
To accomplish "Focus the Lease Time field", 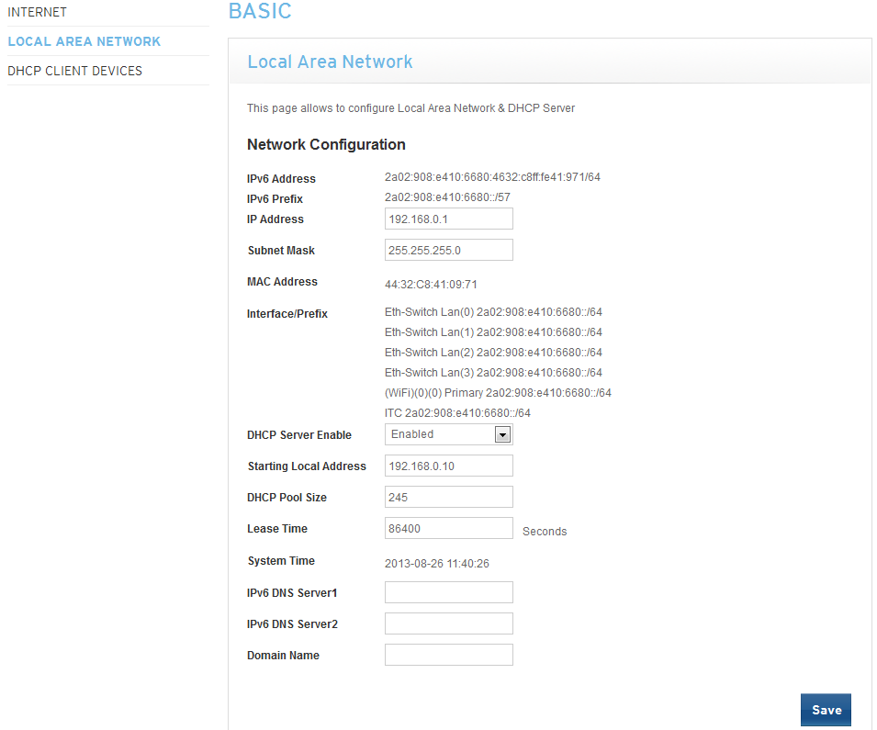I will click(448, 528).
